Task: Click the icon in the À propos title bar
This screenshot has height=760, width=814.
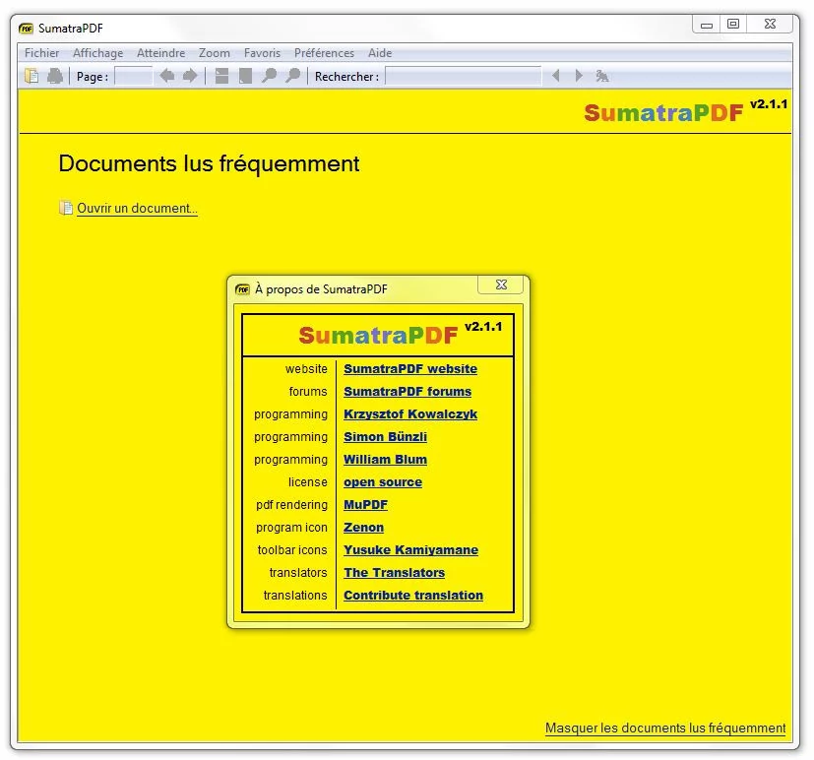Action: [x=242, y=289]
